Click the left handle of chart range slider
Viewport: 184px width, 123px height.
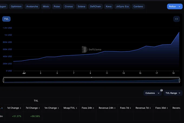(x=4, y=80)
